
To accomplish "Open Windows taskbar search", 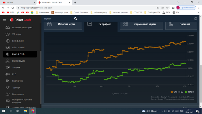I will [11, 111].
